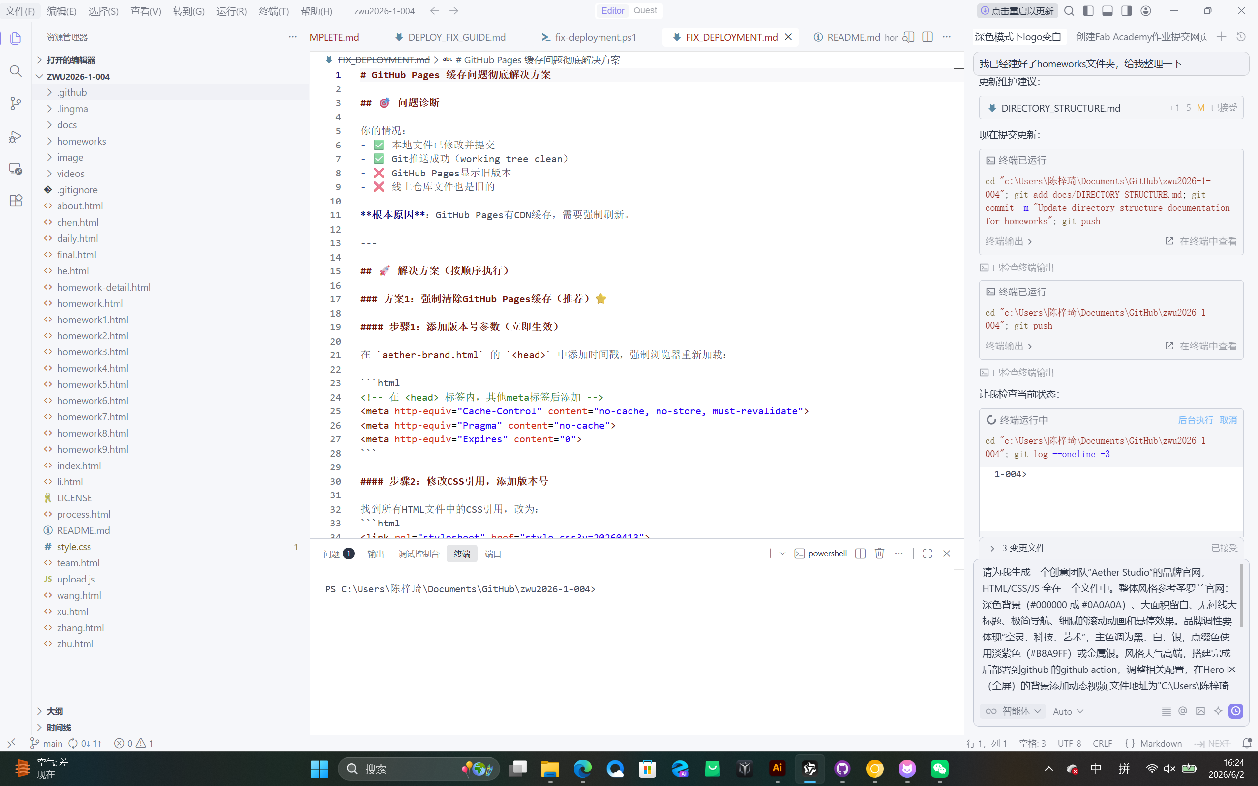Mention context with the @ icon
This screenshot has width=1258, height=786.
pyautogui.click(x=1183, y=711)
